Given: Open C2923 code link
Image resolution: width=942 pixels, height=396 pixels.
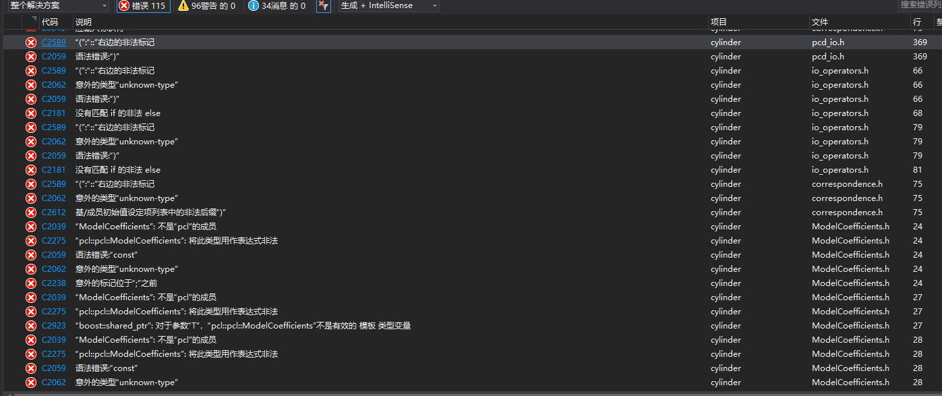Looking at the screenshot, I should click(x=54, y=326).
